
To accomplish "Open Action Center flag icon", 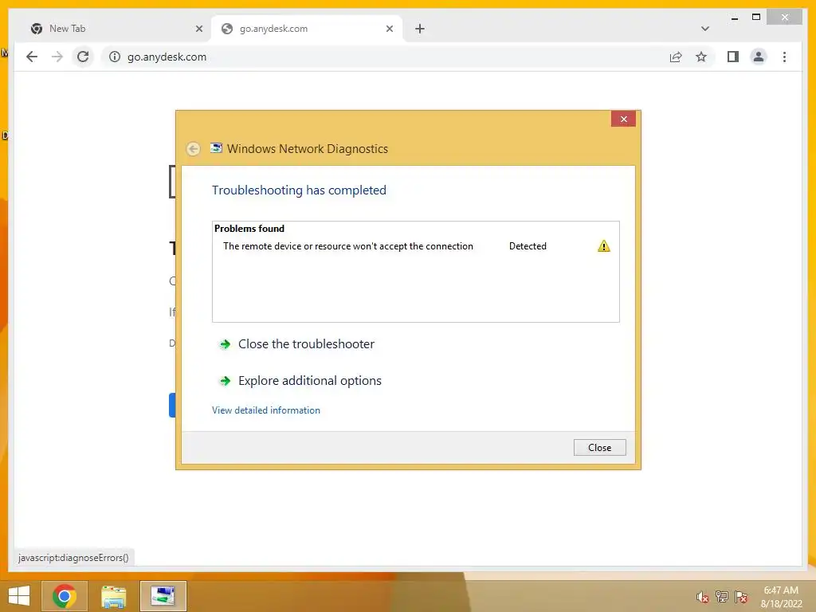I will [741, 597].
